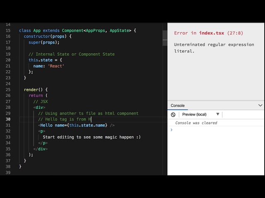
Task: Collapse the Console panel with the chevron
Action: pos(260,106)
